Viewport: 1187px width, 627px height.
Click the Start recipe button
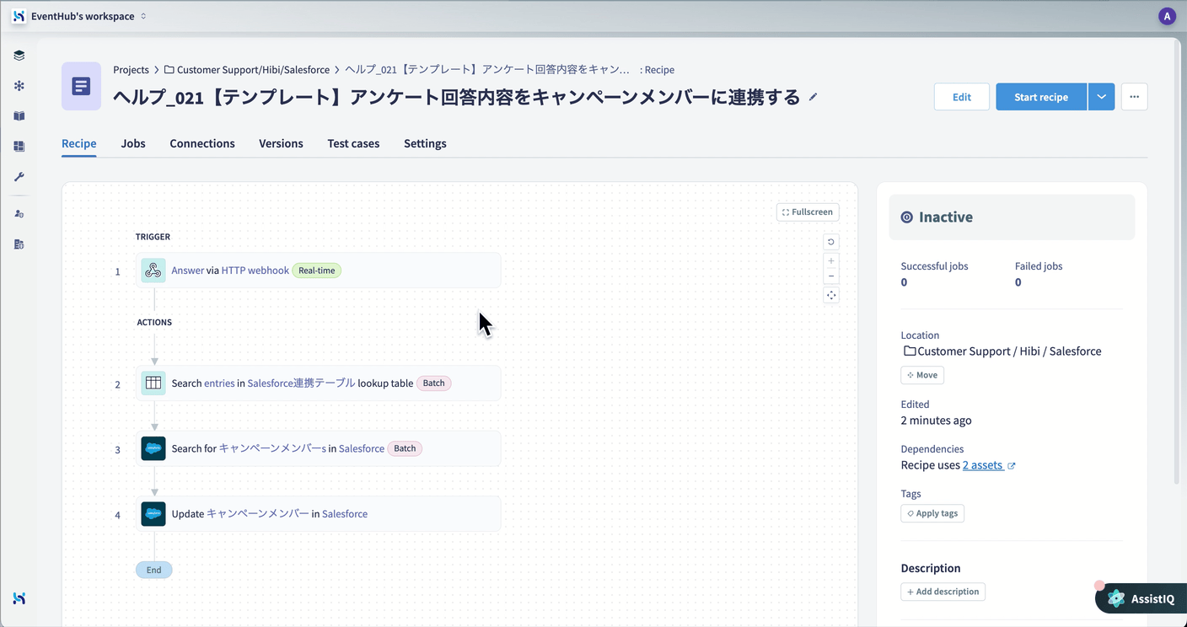point(1041,97)
